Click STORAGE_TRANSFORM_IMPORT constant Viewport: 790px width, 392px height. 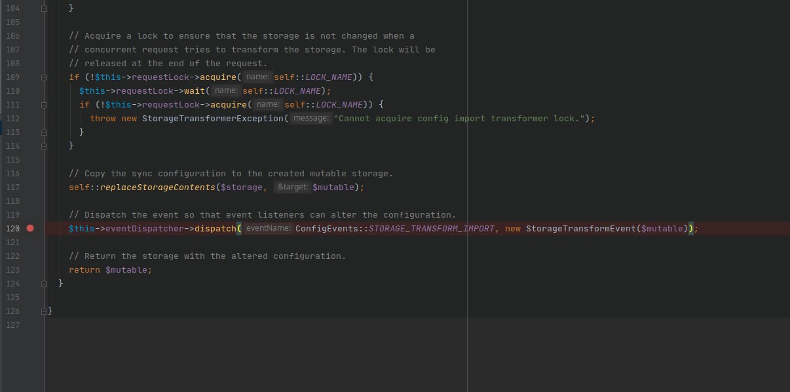point(431,228)
